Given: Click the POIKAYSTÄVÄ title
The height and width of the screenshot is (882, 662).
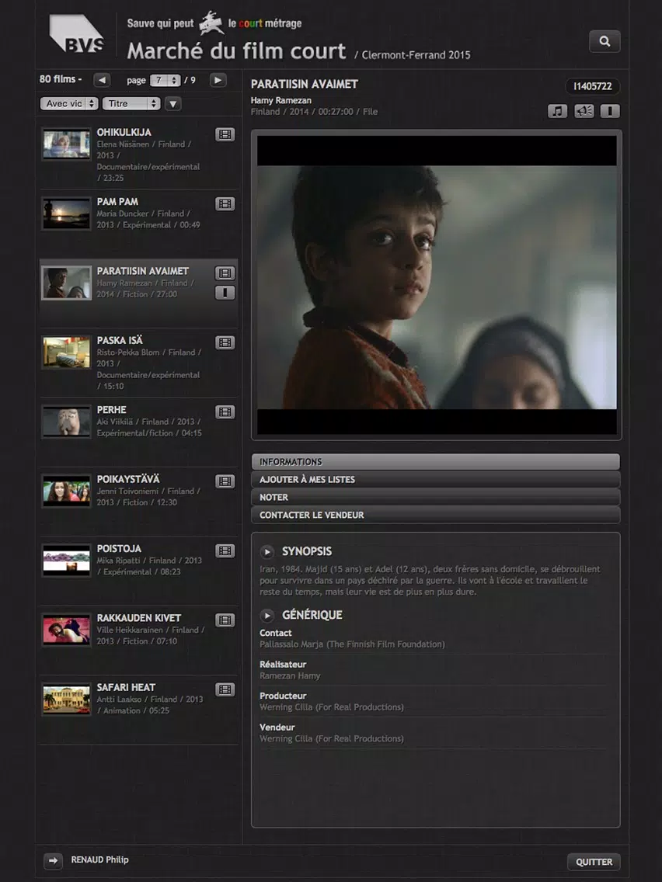Looking at the screenshot, I should click(x=128, y=479).
